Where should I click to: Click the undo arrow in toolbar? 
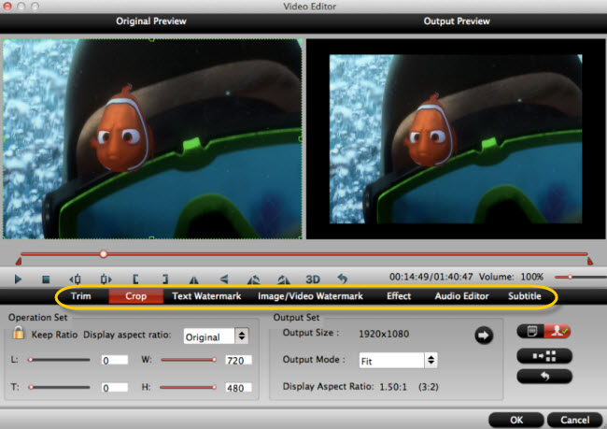[x=342, y=279]
